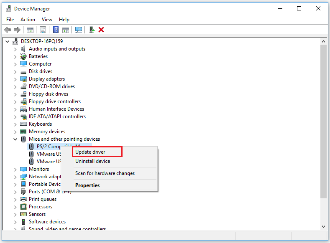Open the Properties toolbar icon
The width and height of the screenshot is (330, 243).
[43, 30]
